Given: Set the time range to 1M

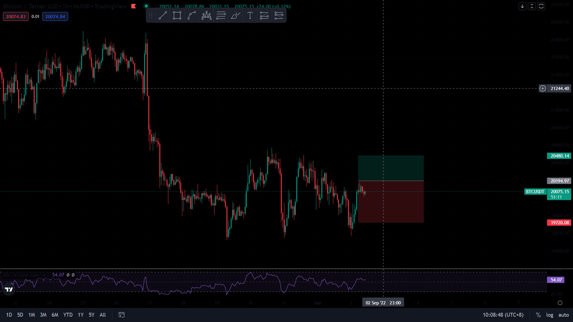Looking at the screenshot, I should point(32,315).
